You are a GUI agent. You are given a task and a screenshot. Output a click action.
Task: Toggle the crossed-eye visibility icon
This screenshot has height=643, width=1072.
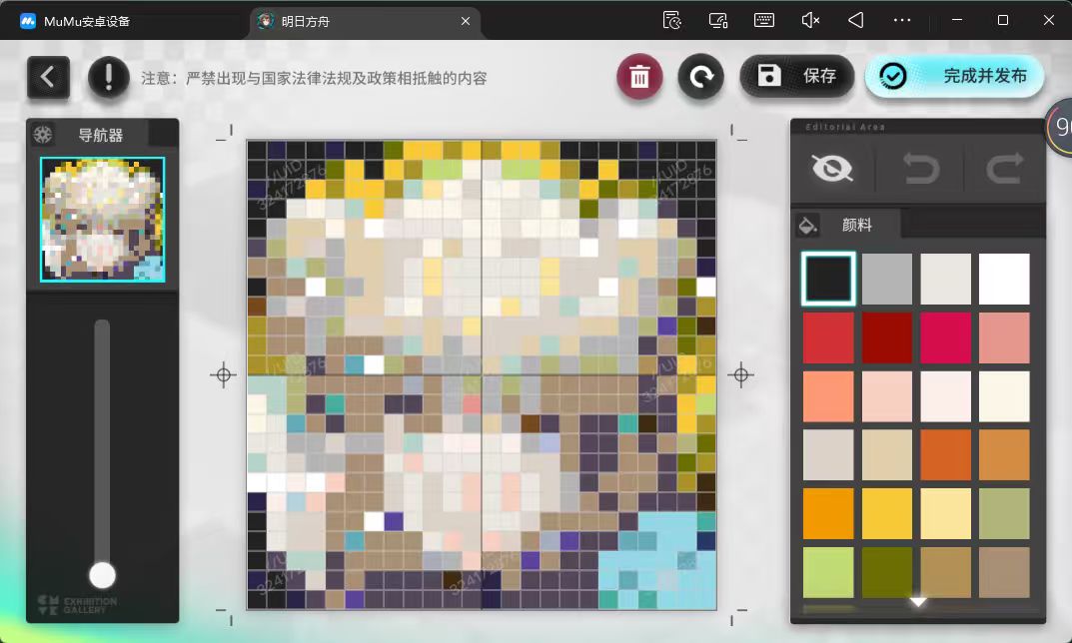832,168
